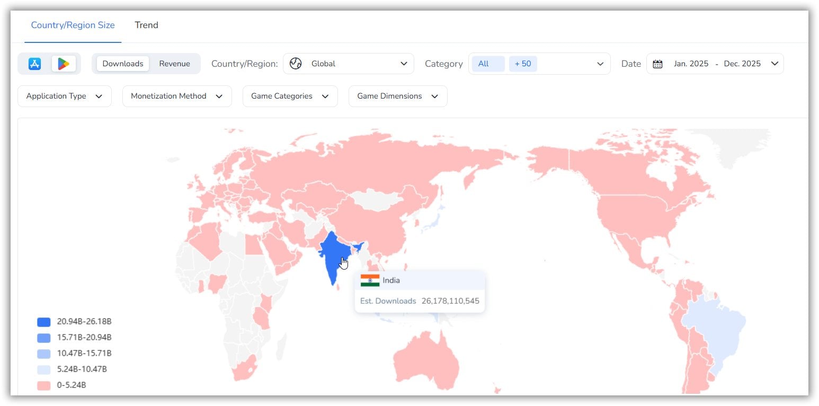Switch metric to Revenue
Viewport: 819px width, 406px height.
[174, 64]
